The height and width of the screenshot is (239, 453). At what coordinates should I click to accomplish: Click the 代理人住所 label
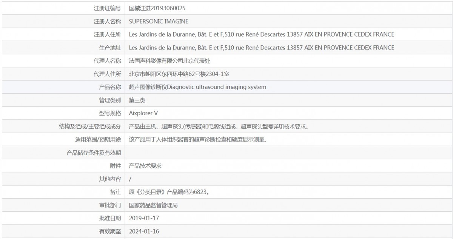click(107, 74)
